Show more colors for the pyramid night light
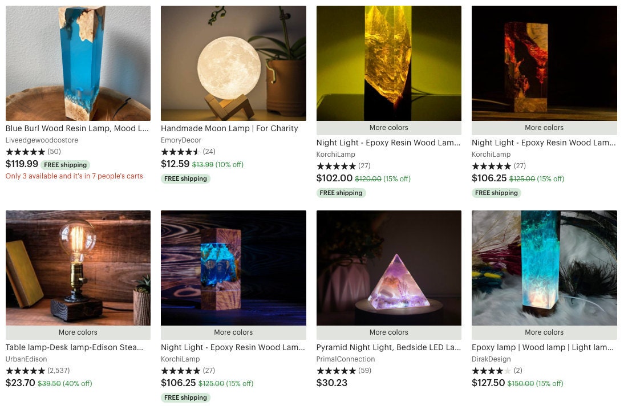 [x=389, y=332]
